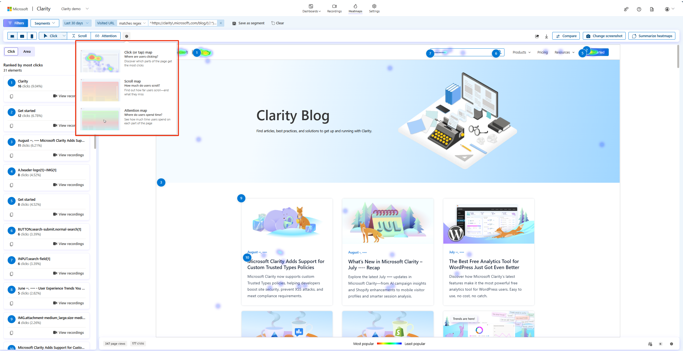The image size is (683, 351).
Task: Click the info icon beside Attention tab
Action: click(127, 36)
